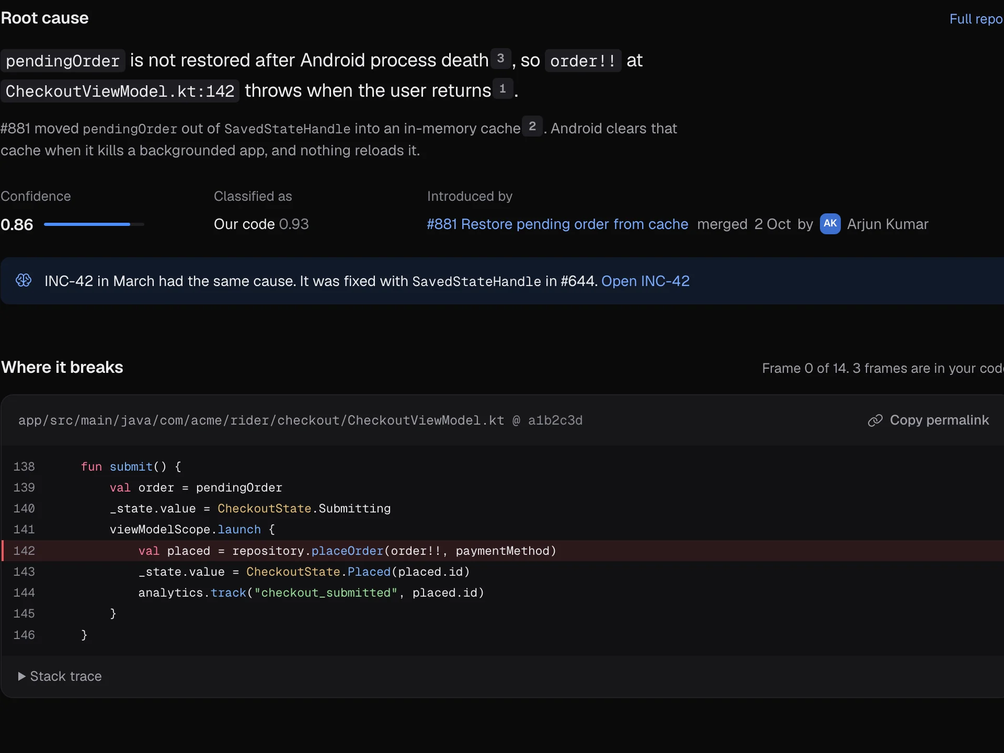1004x753 pixels.
Task: Click the 'Our code 0.93' classification
Action: click(x=261, y=224)
